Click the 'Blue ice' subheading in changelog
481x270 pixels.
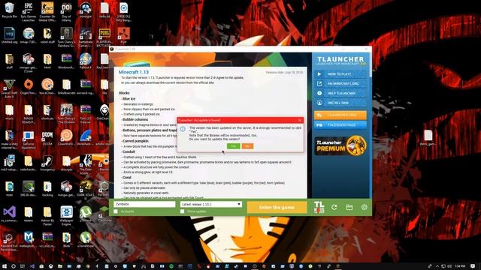(129, 99)
